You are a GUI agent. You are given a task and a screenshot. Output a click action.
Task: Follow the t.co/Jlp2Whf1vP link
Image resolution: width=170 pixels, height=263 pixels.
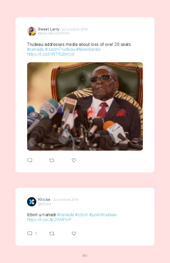[x=49, y=219]
